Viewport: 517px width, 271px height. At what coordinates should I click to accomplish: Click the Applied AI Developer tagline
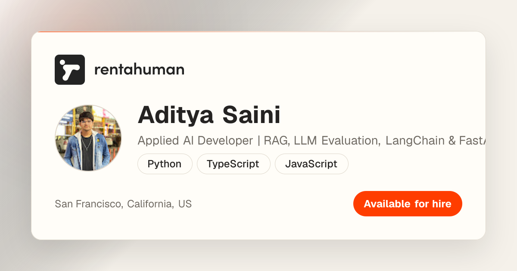click(311, 141)
